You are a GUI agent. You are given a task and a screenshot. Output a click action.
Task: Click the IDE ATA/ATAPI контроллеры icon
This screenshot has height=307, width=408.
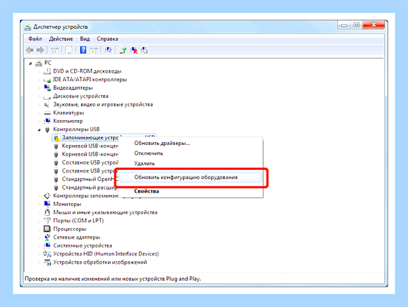tap(47, 80)
